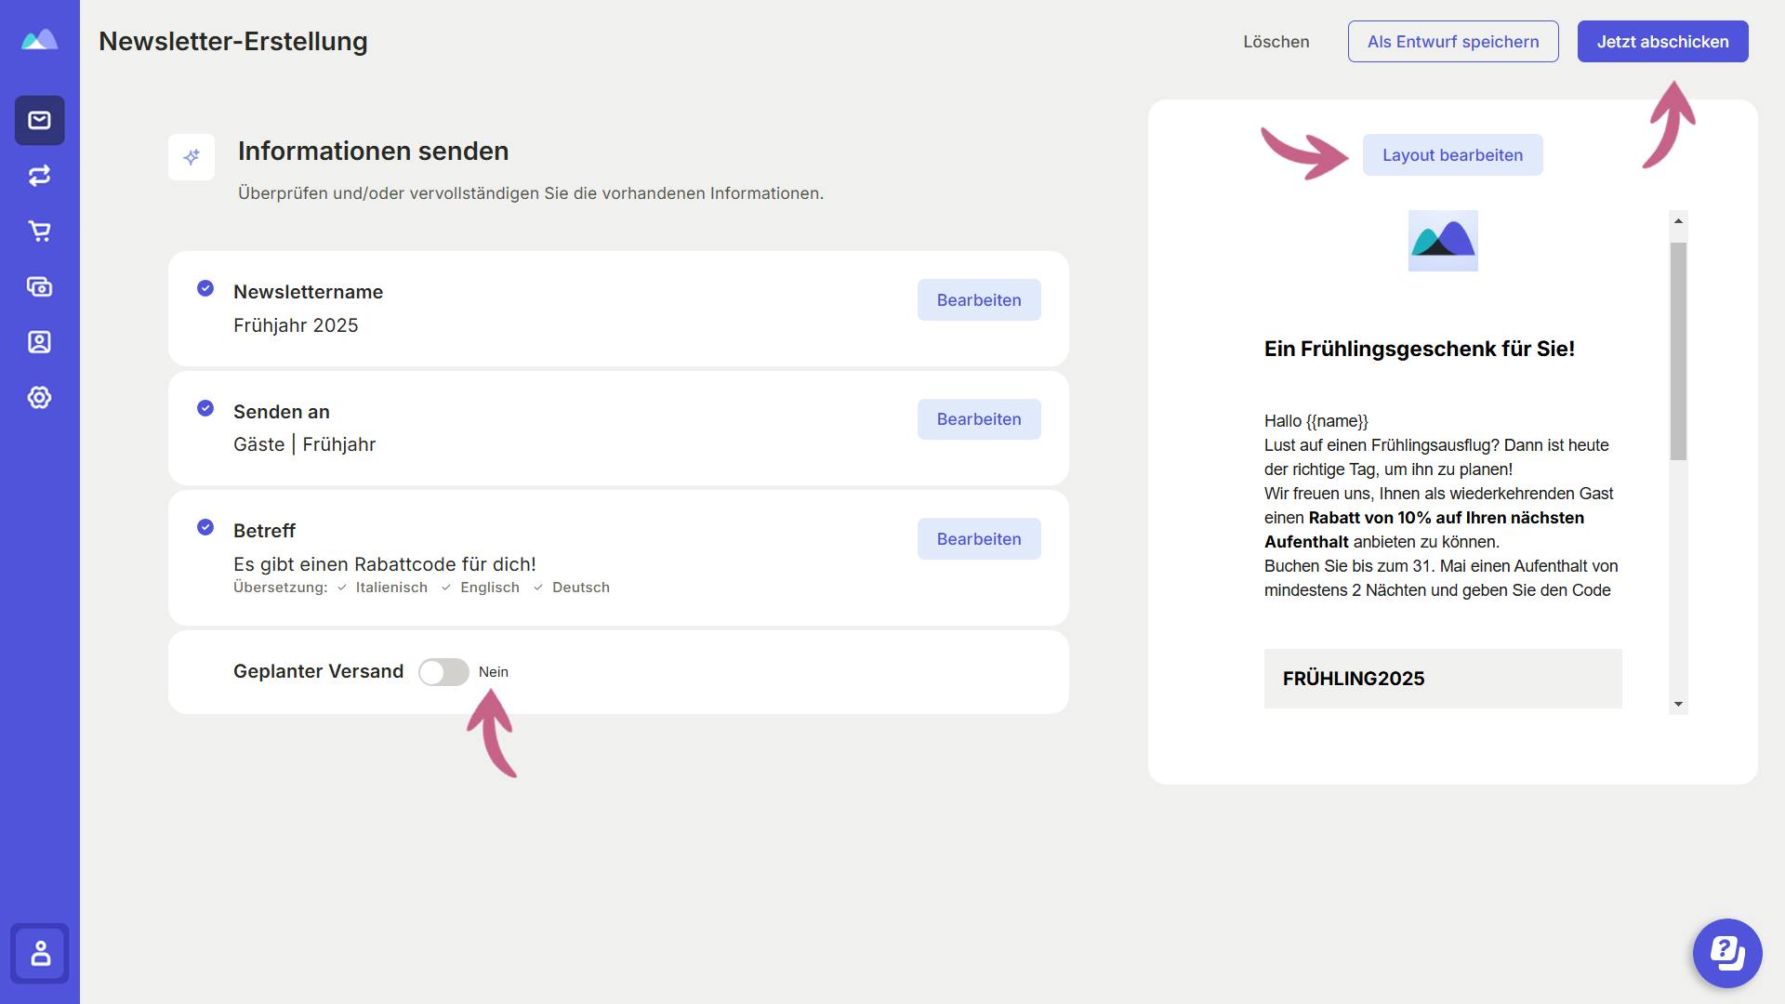Screen dimensions: 1785x1004
Task: Click the logo image in newsletter preview
Action: (1443, 241)
